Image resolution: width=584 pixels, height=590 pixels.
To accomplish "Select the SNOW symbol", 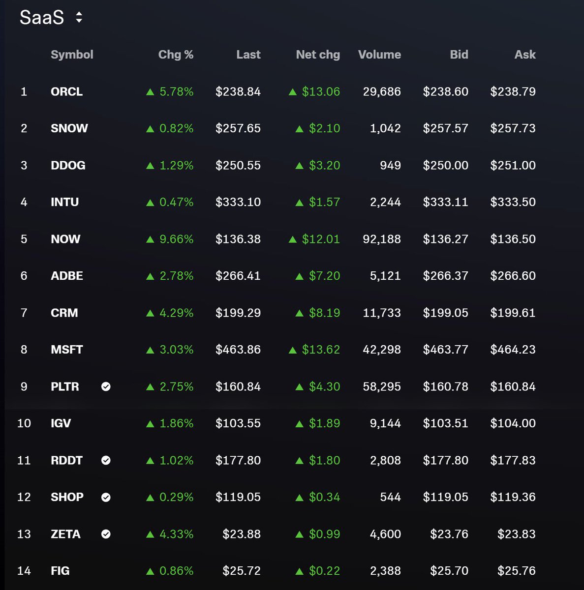I will tap(69, 128).
